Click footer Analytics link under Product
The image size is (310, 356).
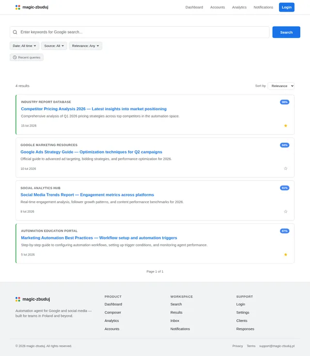click(x=112, y=321)
